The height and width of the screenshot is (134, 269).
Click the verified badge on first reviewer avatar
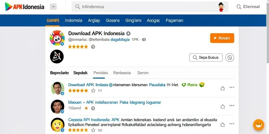coord(62,93)
